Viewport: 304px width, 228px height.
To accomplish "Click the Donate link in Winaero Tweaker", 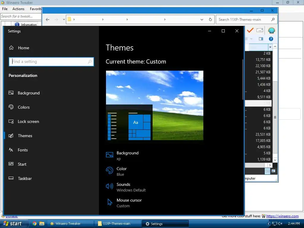I will click(12, 216).
